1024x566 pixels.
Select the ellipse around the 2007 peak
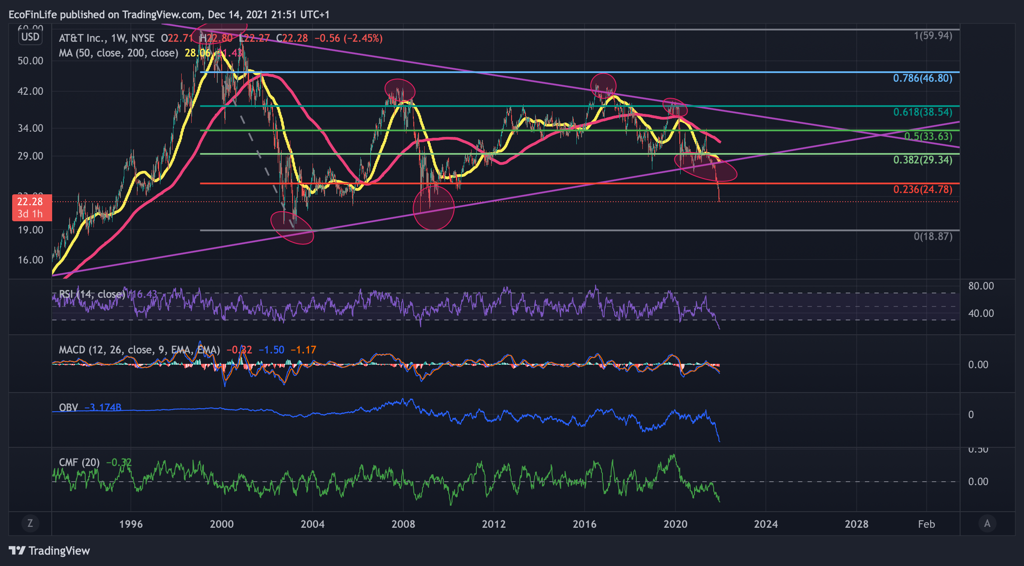click(x=400, y=90)
